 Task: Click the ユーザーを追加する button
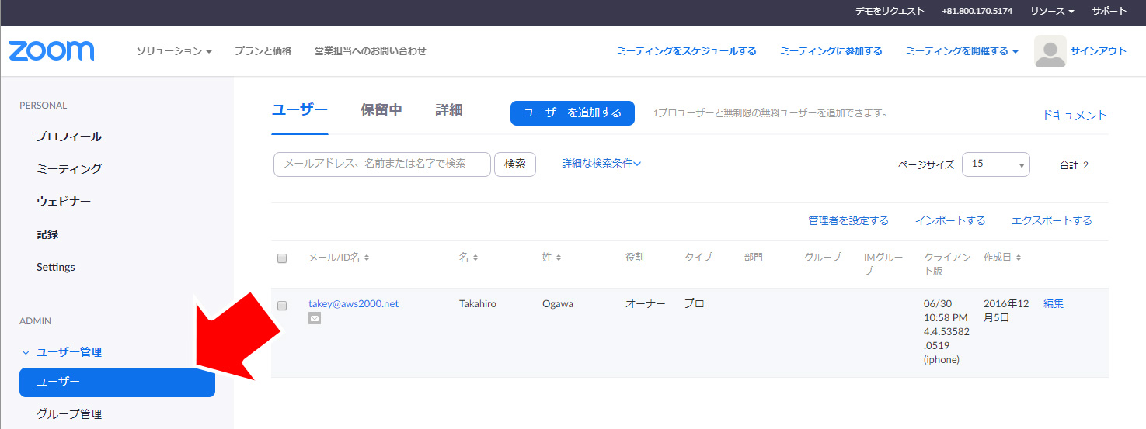[x=572, y=113]
